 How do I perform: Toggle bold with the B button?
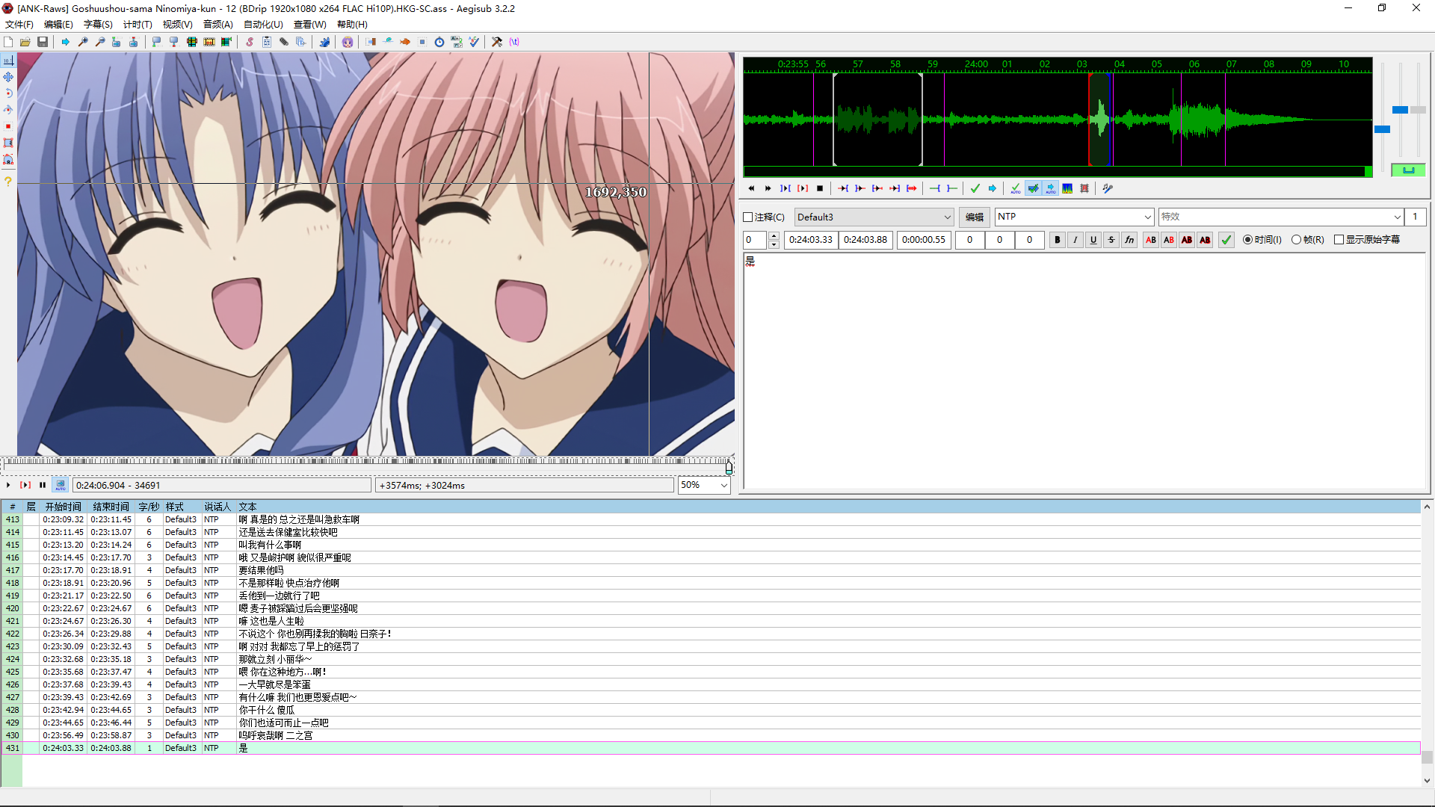(1057, 240)
